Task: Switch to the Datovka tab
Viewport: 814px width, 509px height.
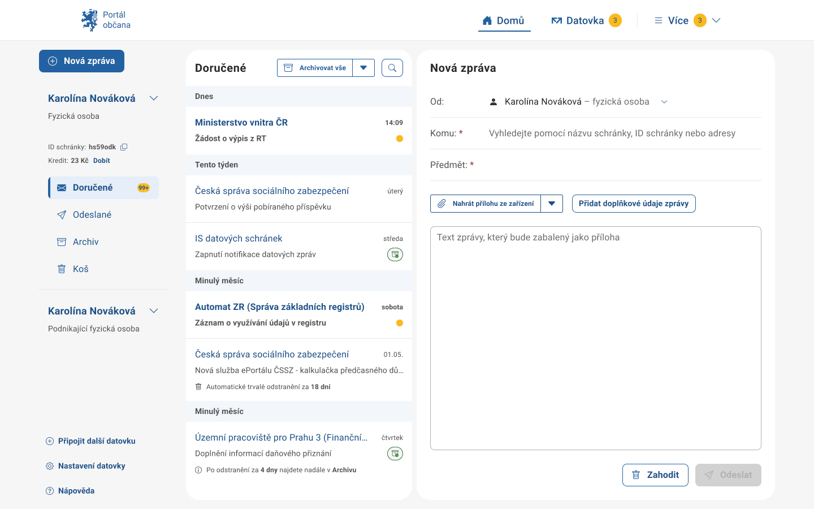Action: click(x=585, y=20)
